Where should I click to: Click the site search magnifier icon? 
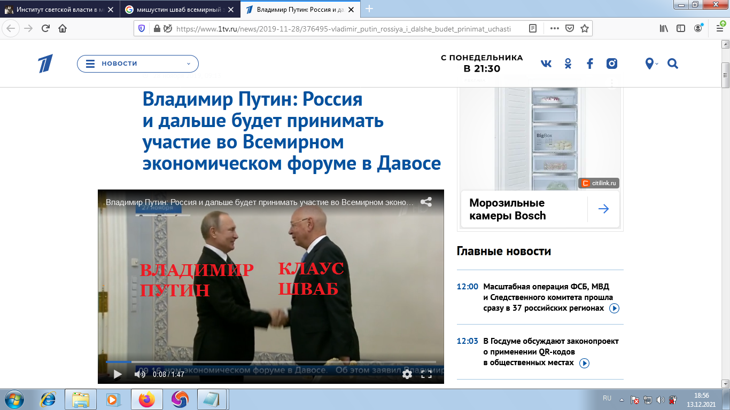point(673,64)
